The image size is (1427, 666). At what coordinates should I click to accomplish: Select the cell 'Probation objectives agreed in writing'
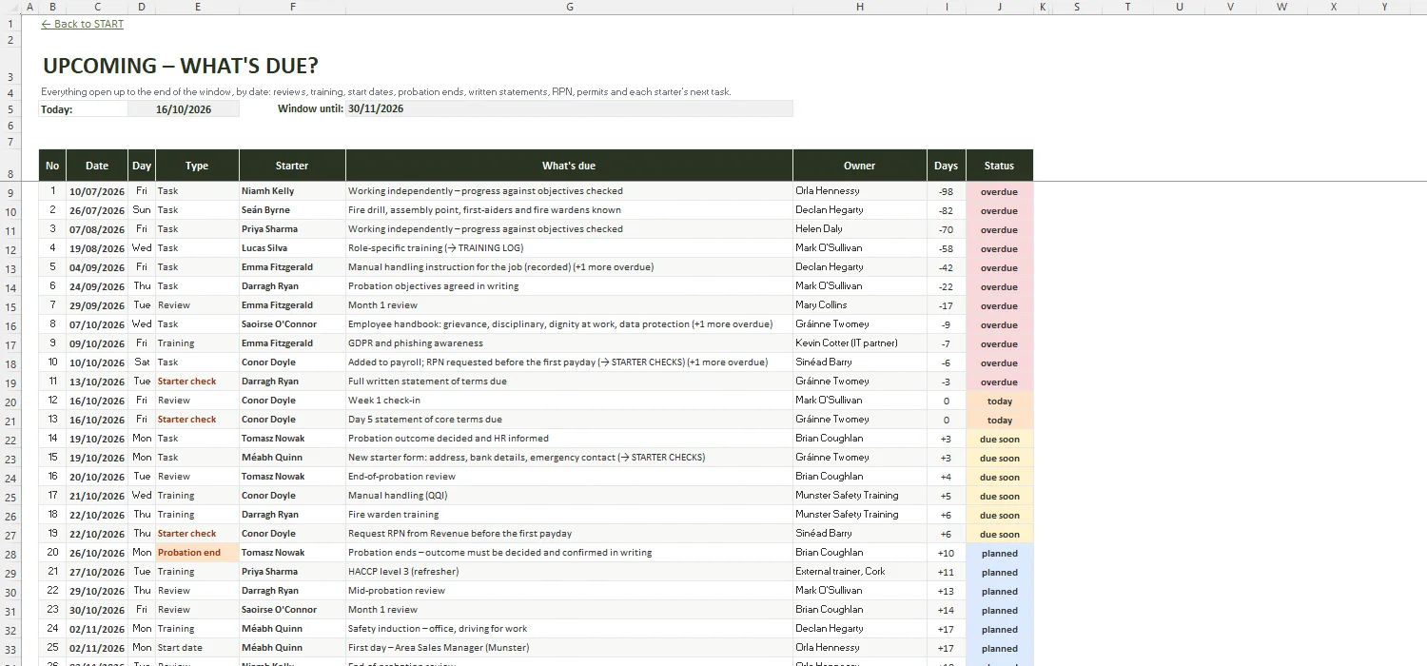pos(569,286)
